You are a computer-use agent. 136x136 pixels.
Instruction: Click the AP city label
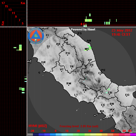[x=90, y=60]
